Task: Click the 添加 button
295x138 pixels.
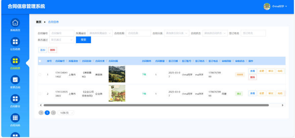Action: point(43,50)
